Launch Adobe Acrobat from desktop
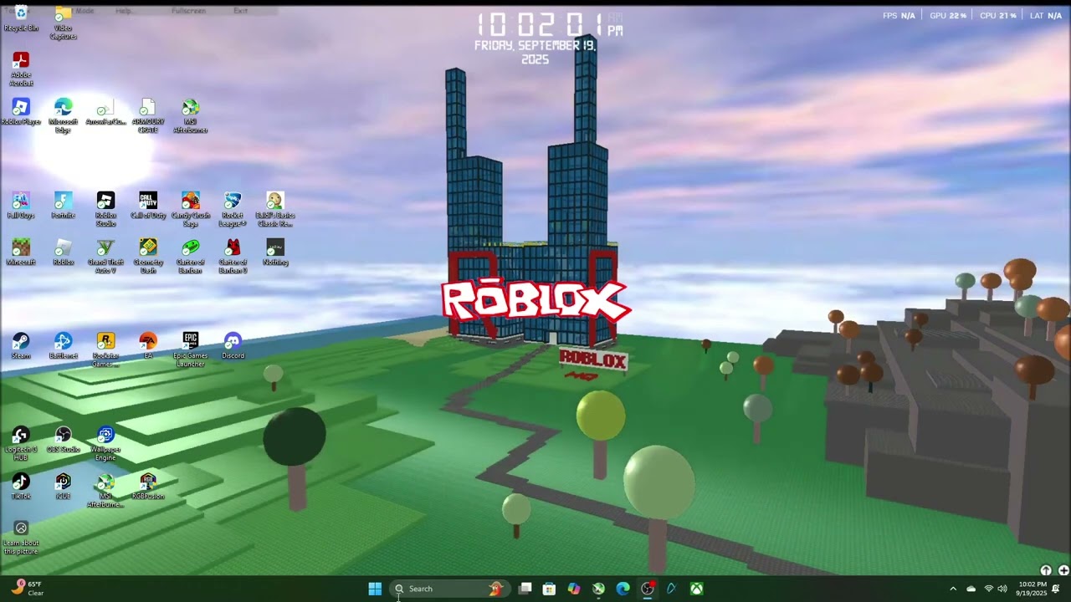Screen dimensions: 1071x602 point(21,69)
